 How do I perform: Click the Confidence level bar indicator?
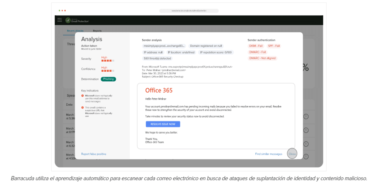108,71
